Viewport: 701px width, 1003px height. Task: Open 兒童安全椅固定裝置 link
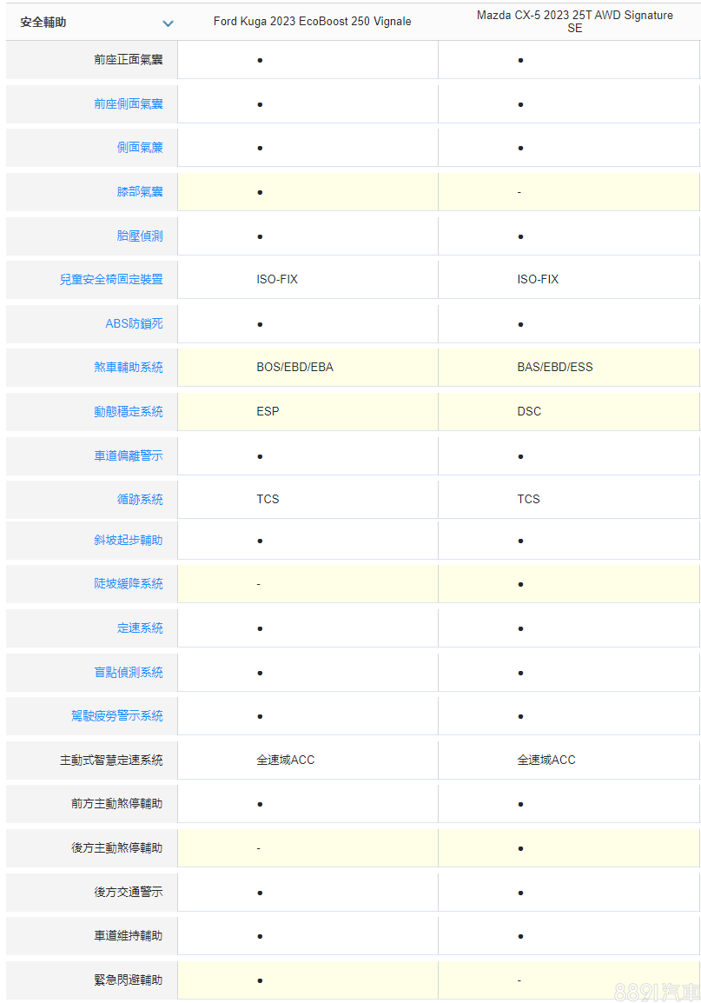coord(111,280)
